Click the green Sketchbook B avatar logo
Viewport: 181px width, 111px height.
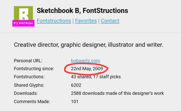[23, 13]
